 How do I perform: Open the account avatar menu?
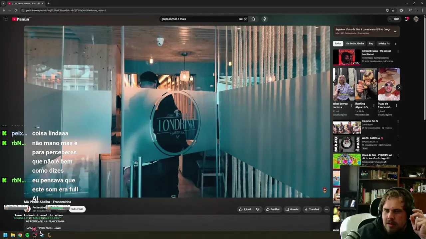(x=416, y=19)
